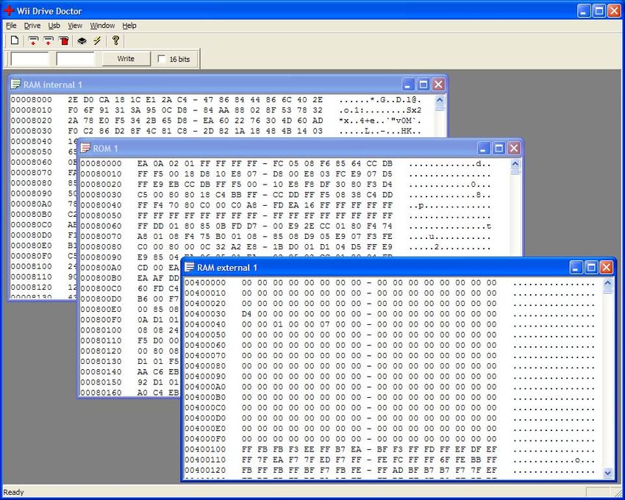
Task: Maximize the RAM internal 1 window
Action: [x=424, y=85]
